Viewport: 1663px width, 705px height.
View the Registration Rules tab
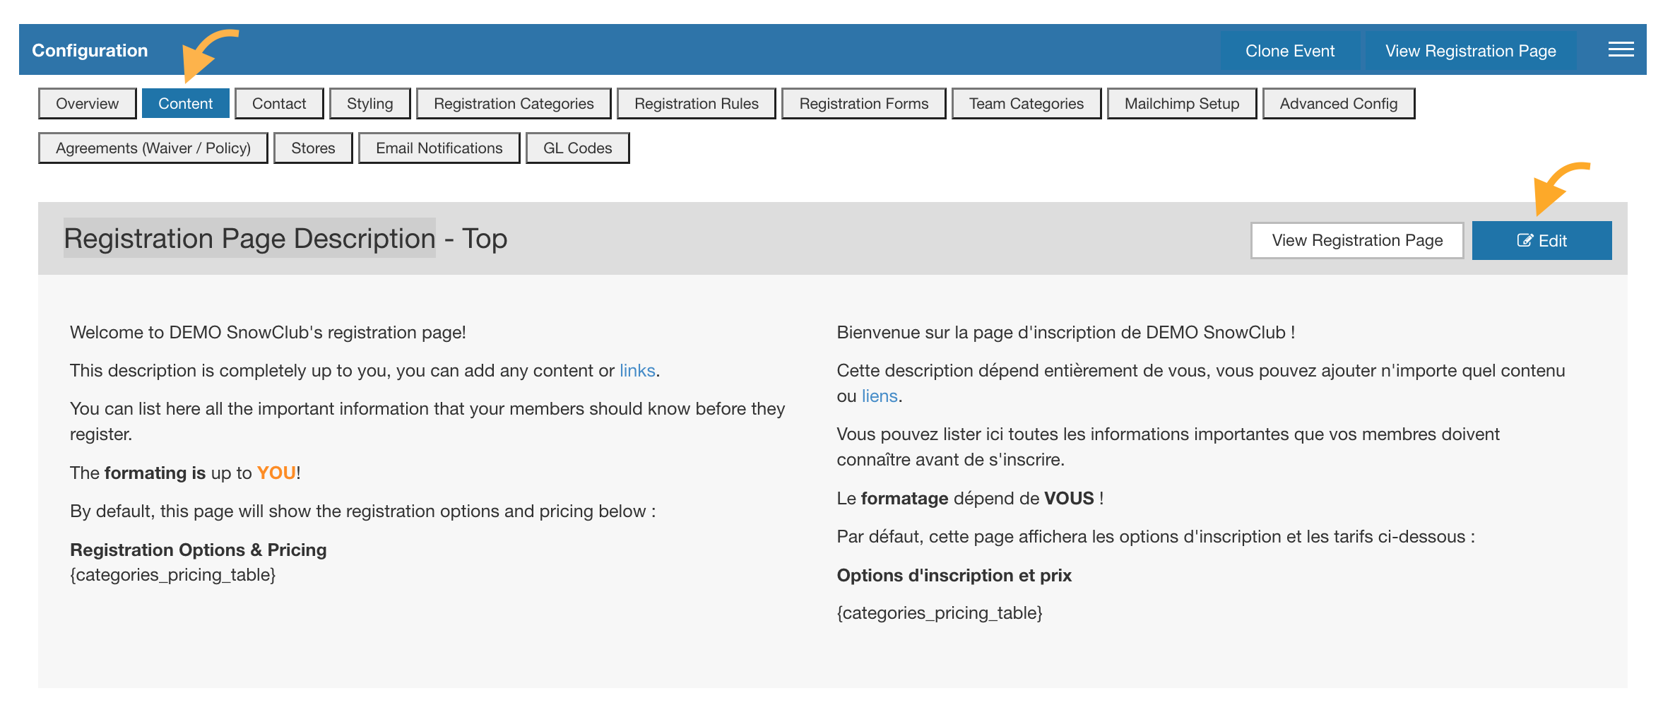697,103
